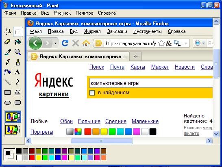Select the Curve tool
This screenshot has width=222, height=167.
tap(18, 82)
